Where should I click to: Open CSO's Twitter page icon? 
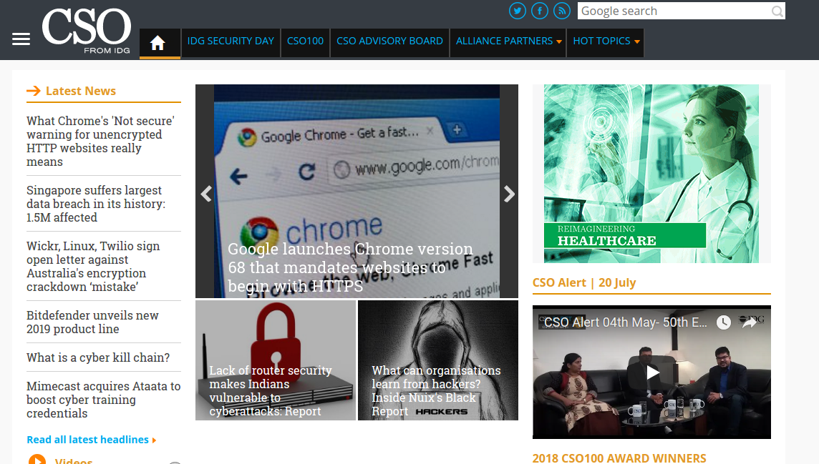coord(517,11)
